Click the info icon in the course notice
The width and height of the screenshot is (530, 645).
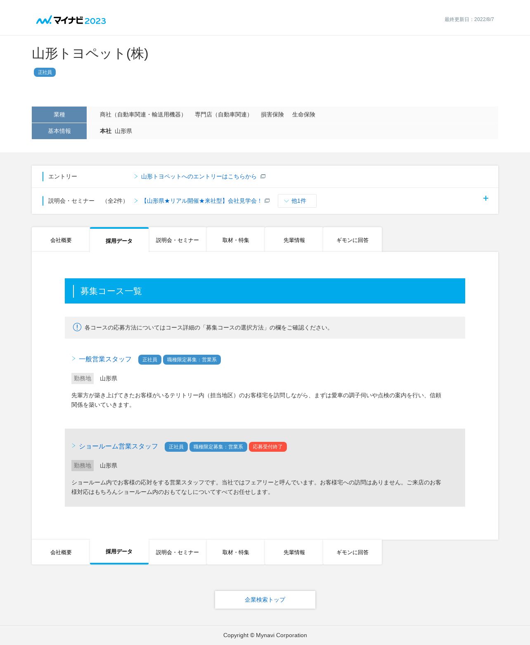point(77,327)
